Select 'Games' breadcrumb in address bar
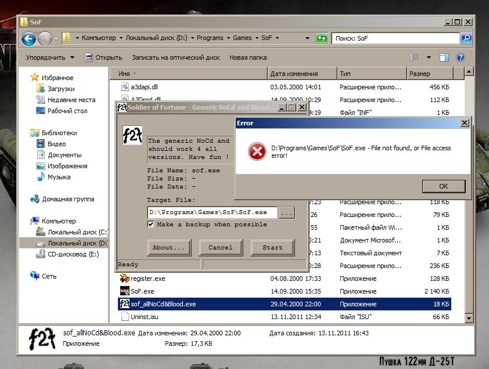Viewport: 489px width, 369px height. [242, 38]
